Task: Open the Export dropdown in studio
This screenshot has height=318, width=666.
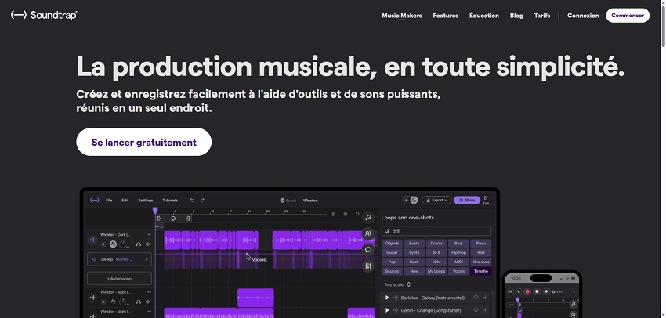Action: 436,200
